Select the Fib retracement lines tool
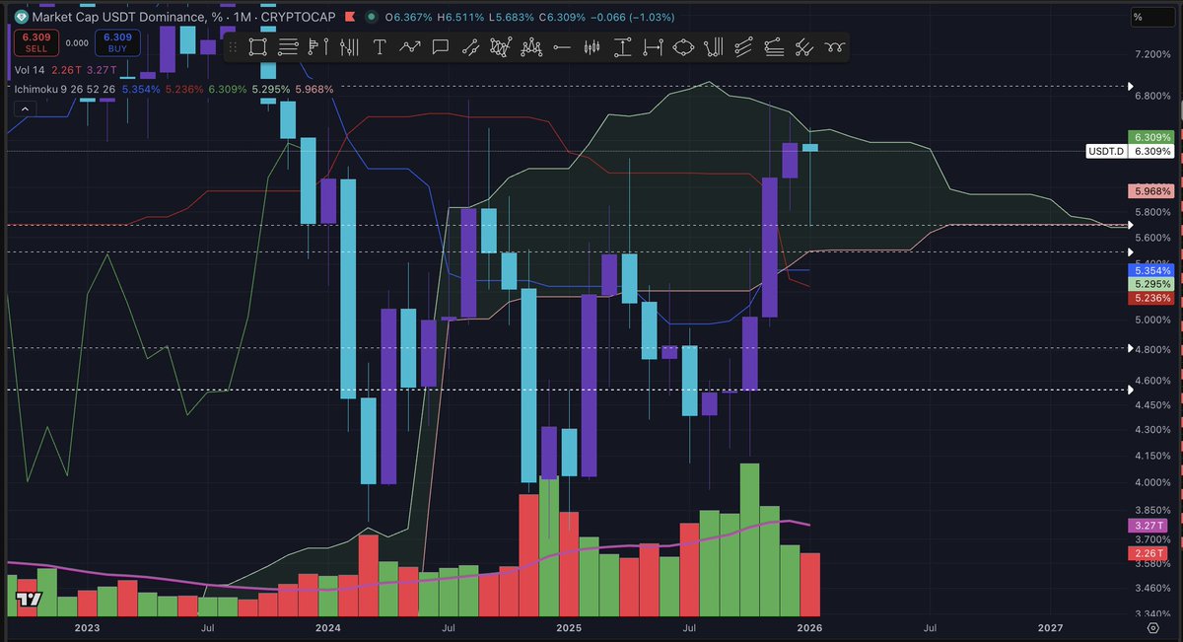This screenshot has width=1183, height=642. pyautogui.click(x=774, y=46)
